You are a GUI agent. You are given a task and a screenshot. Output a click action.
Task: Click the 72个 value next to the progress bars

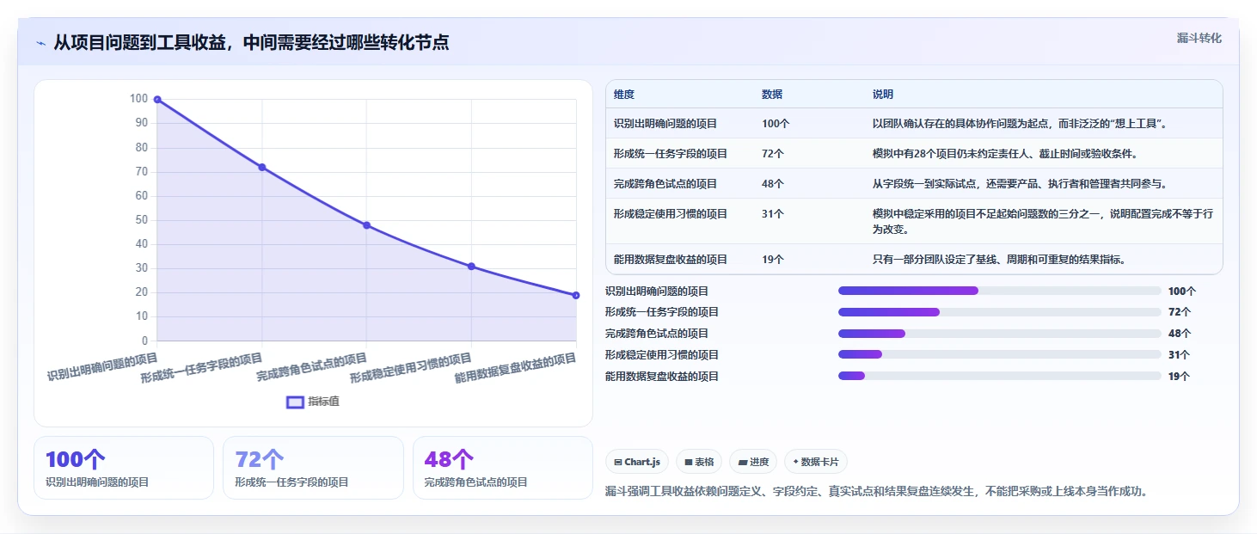(1180, 312)
